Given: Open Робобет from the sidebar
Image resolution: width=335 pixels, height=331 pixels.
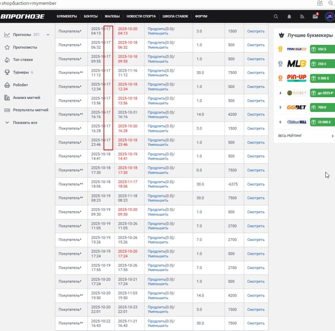Looking at the screenshot, I should tap(21, 85).
